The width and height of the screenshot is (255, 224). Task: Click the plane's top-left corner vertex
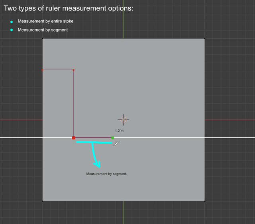43,39
